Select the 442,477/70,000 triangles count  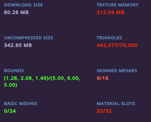pos(117,45)
